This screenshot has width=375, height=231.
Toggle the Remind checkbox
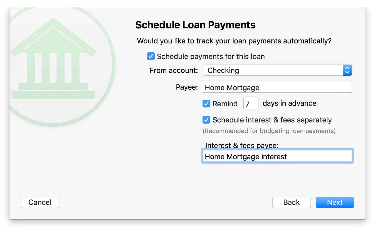point(206,104)
